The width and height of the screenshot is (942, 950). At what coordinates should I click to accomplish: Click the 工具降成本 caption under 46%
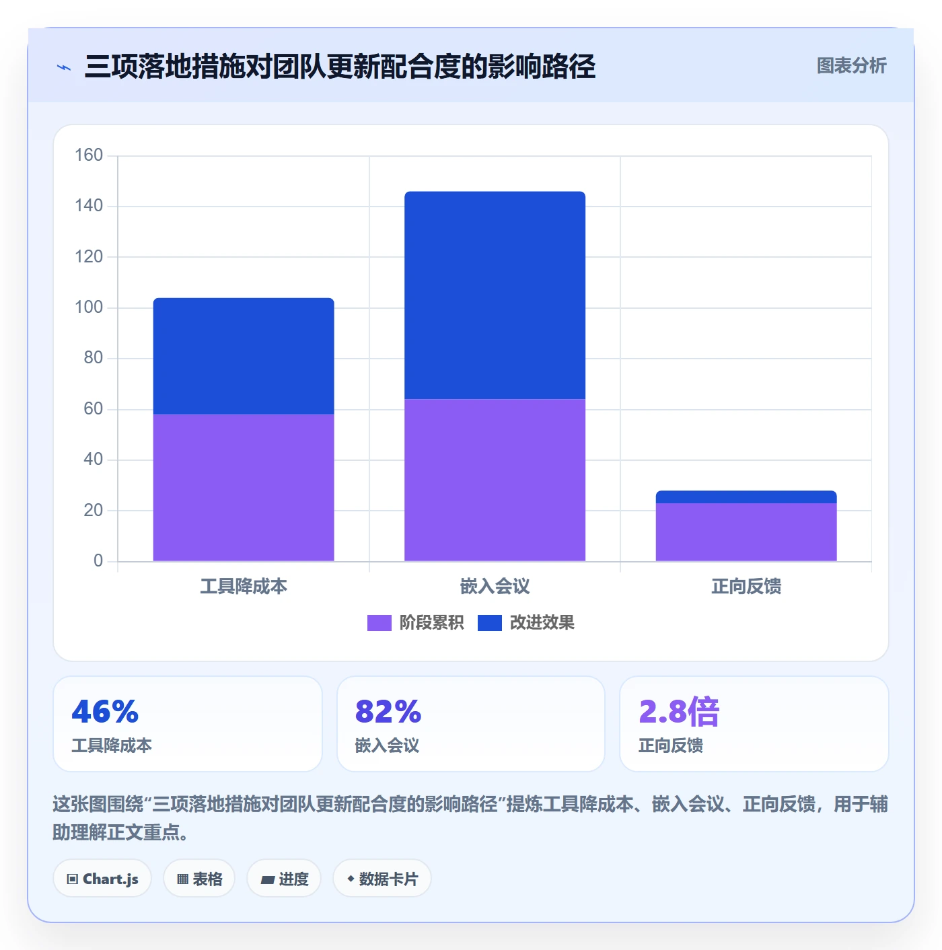pos(112,745)
